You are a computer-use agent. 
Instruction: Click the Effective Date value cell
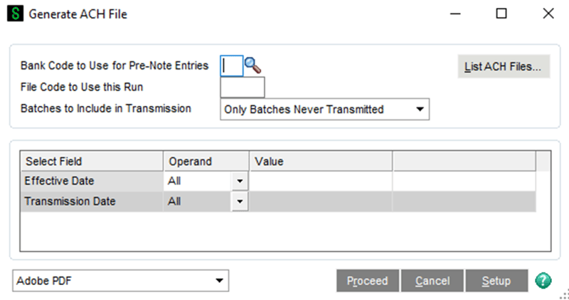[x=320, y=181]
